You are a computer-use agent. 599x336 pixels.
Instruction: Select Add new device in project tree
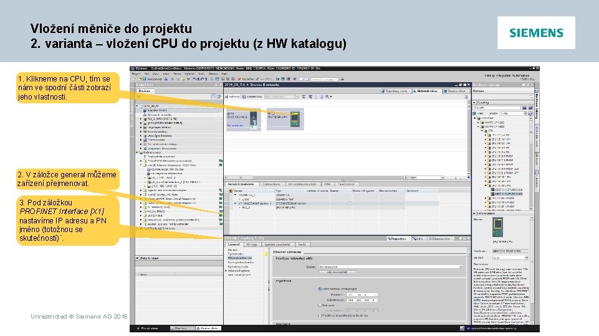156,110
